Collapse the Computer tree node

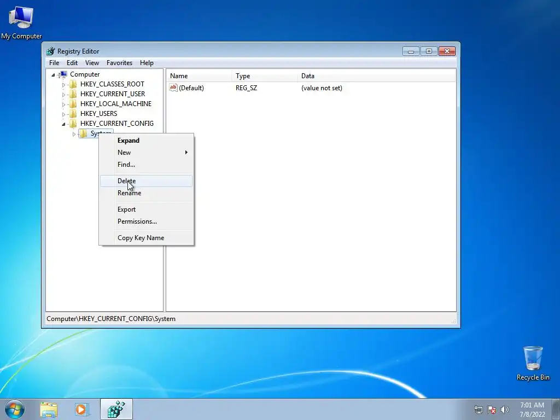(53, 74)
